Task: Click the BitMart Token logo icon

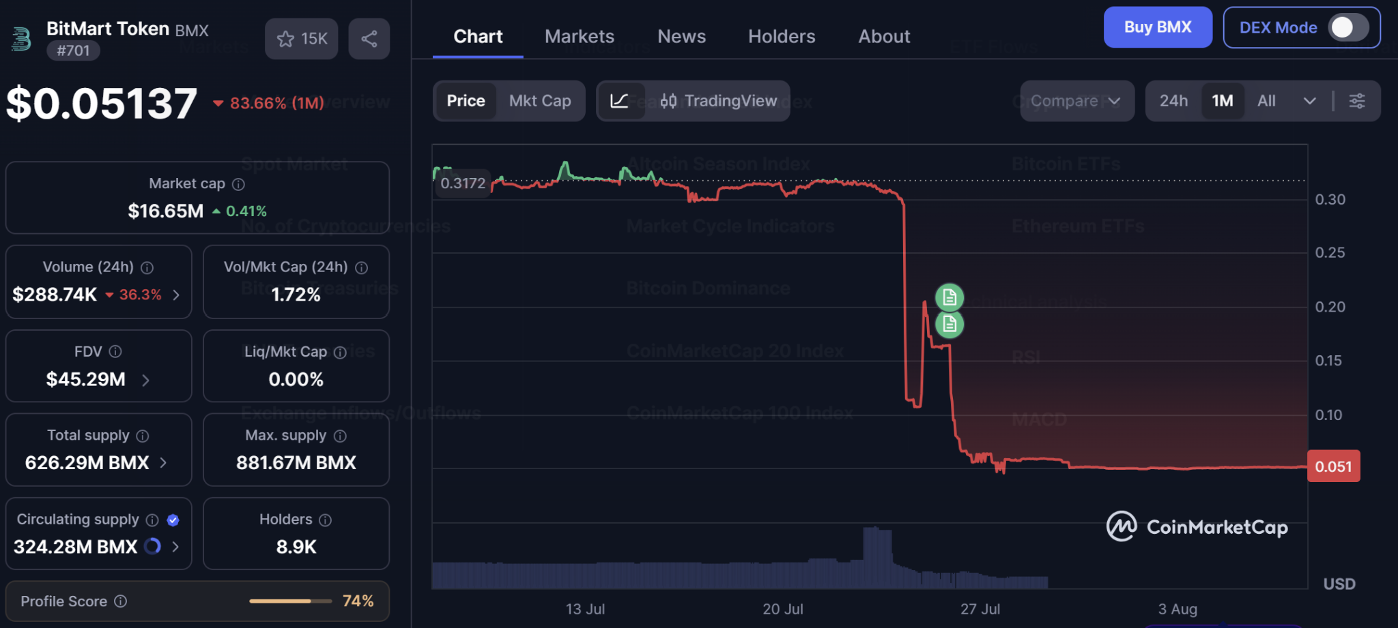Action: tap(21, 39)
